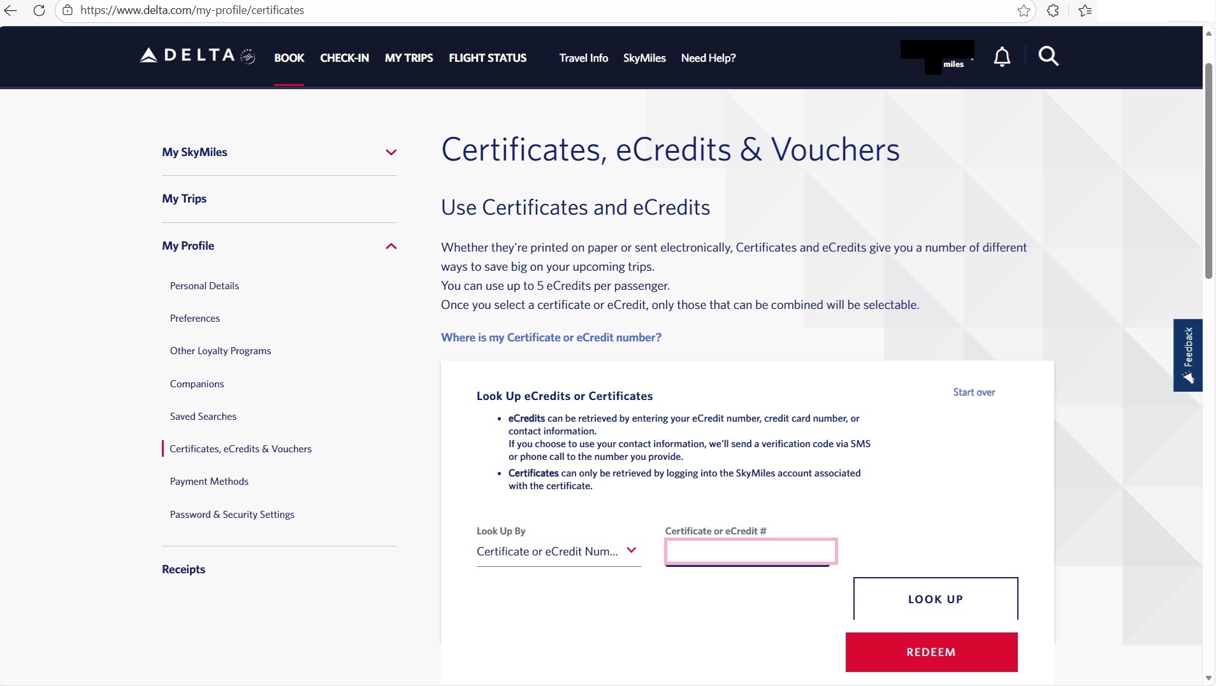
Task: Open Receipts in sidebar
Action: (x=184, y=569)
